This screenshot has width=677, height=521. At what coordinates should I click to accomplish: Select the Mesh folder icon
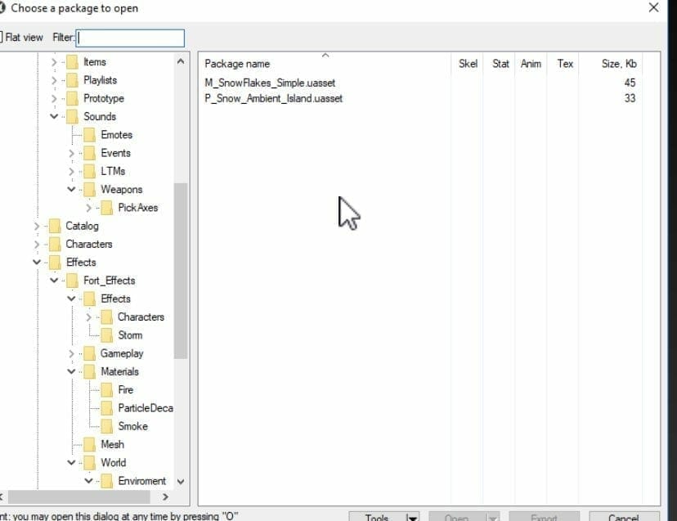(89, 444)
